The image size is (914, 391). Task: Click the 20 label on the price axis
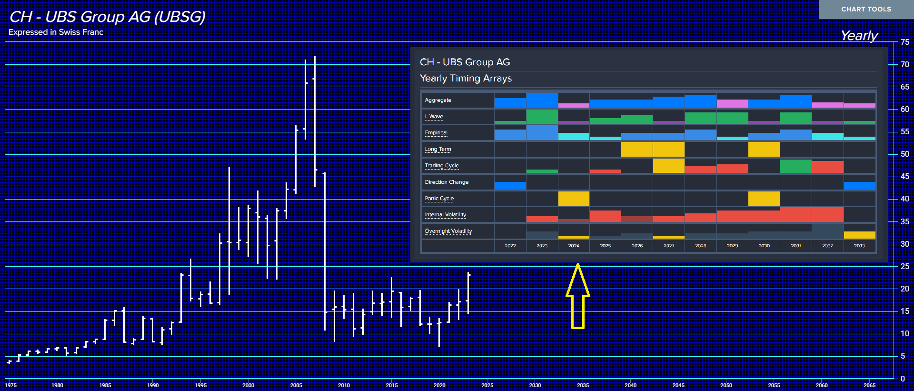[x=904, y=289]
